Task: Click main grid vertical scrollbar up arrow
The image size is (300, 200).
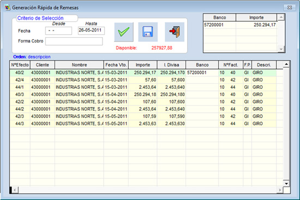Action: click(x=286, y=64)
